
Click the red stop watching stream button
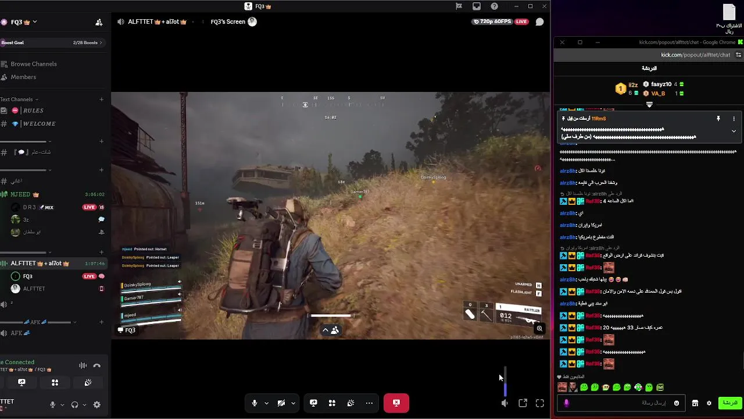396,403
